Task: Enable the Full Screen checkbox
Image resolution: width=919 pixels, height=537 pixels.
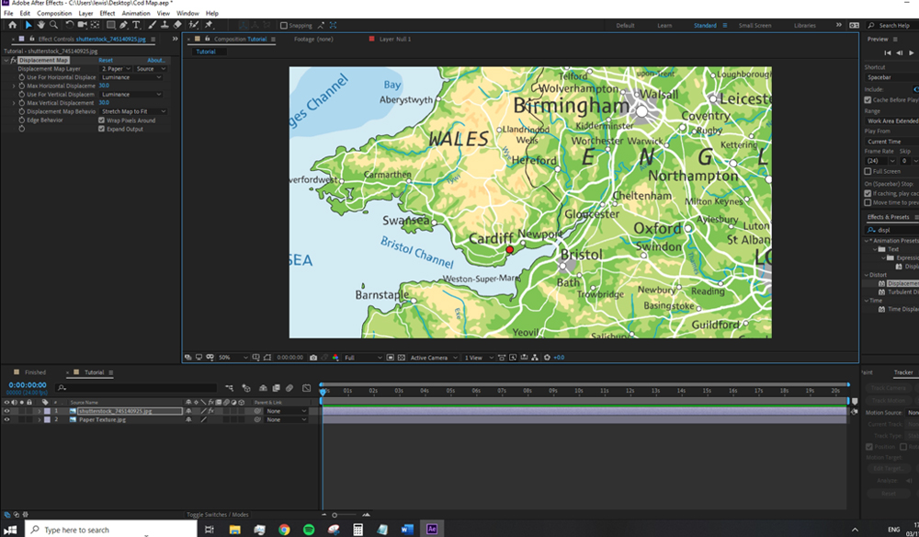Action: (x=868, y=171)
